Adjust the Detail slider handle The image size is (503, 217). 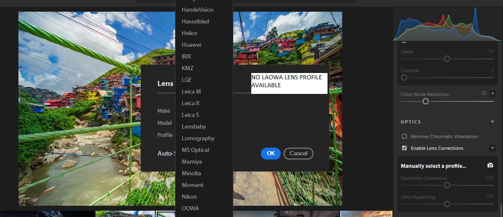447,59
